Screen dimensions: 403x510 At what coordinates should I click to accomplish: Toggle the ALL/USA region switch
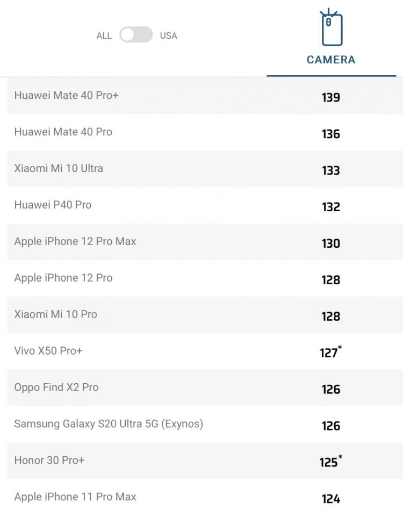[x=136, y=35]
